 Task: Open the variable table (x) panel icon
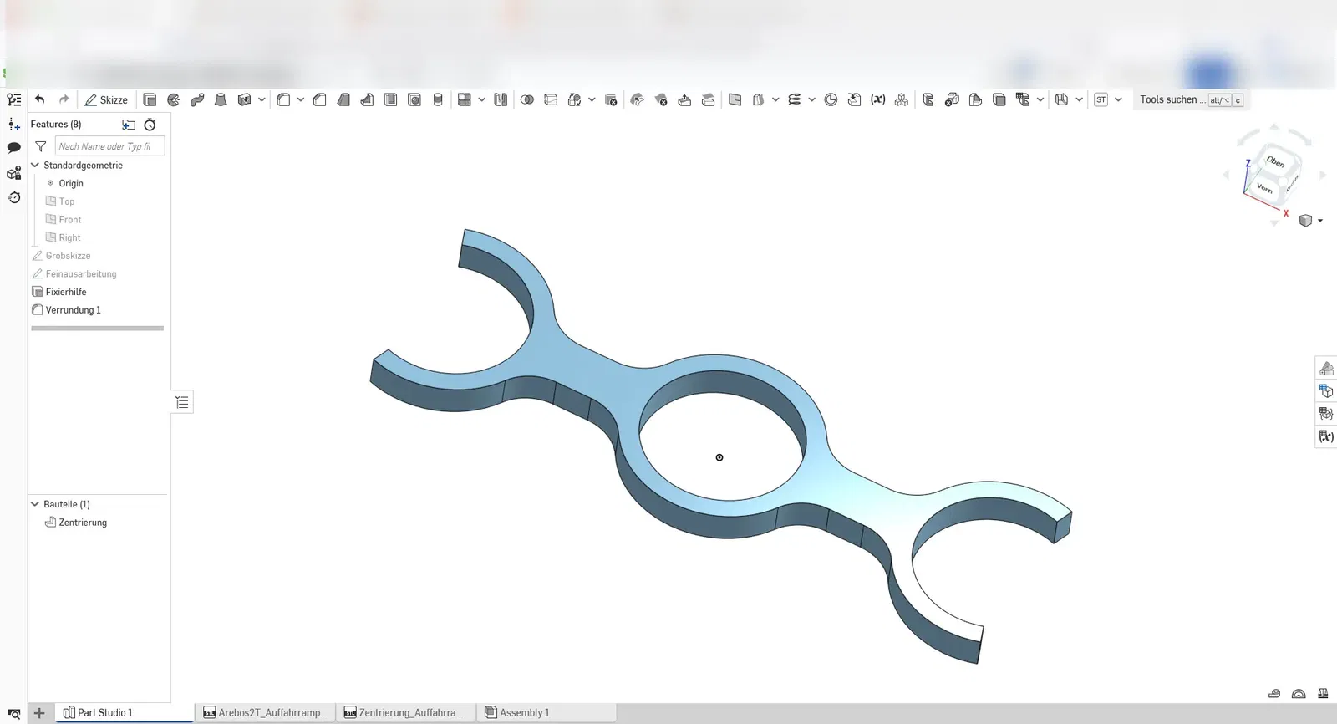click(x=1326, y=436)
